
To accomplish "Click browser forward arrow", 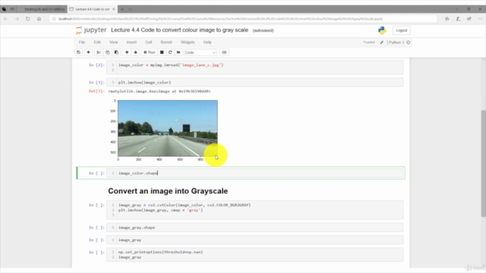I will pos(17,19).
